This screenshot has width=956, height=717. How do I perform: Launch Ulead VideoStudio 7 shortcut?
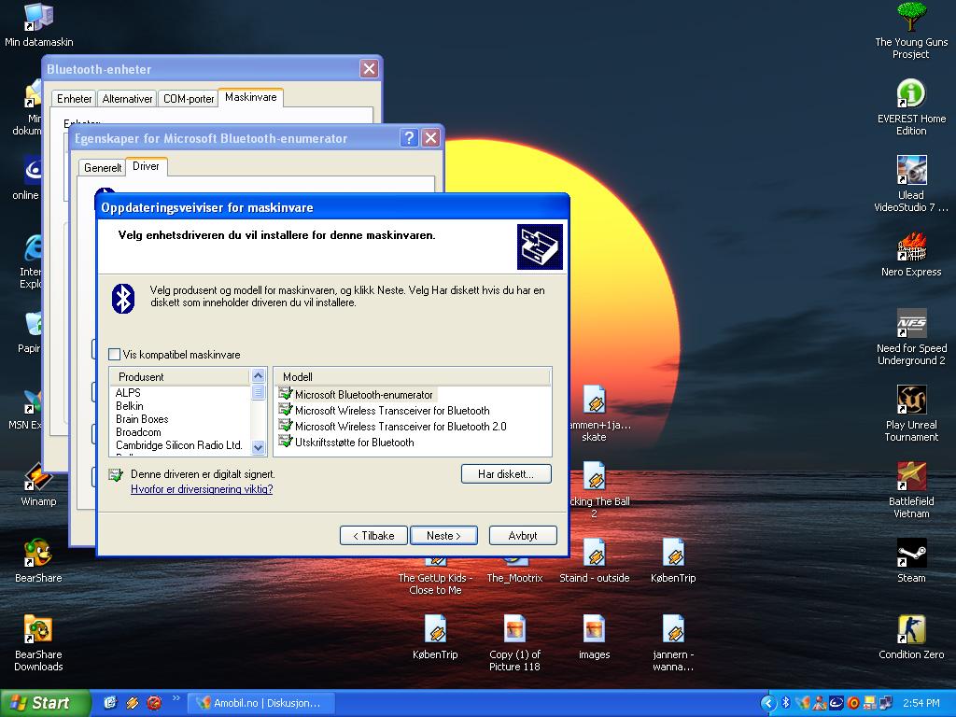911,184
